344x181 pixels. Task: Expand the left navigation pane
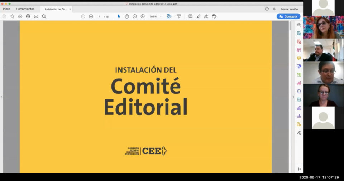pyautogui.click(x=1, y=97)
